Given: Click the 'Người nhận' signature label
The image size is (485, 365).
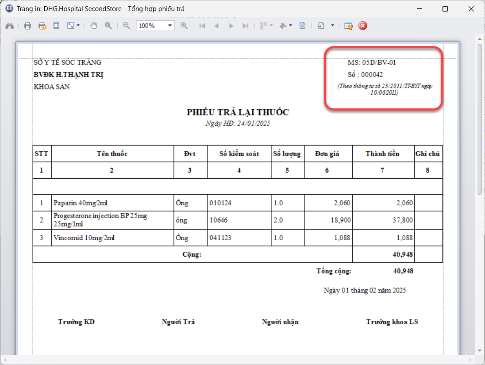Looking at the screenshot, I should 280,322.
